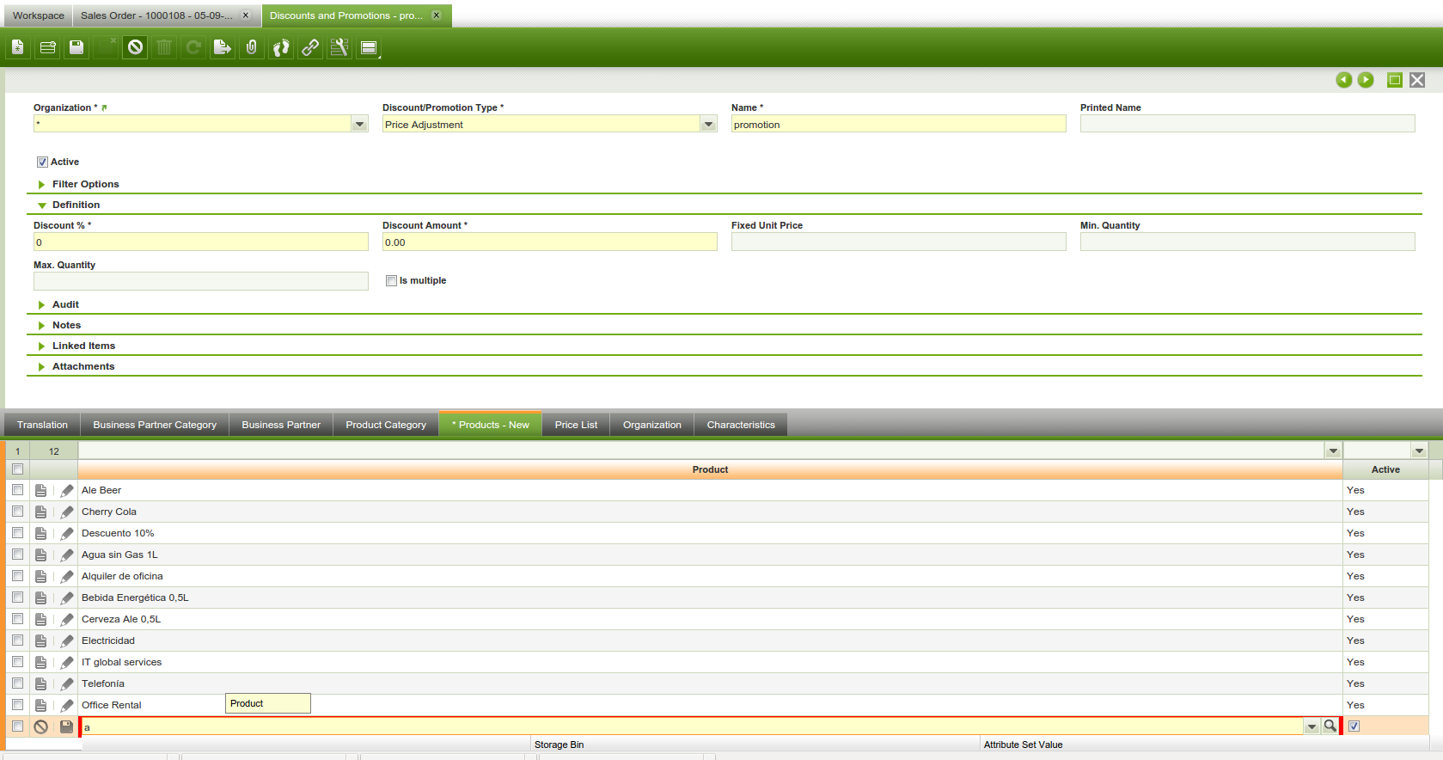Open attachments with the paperclip icon
This screenshot has width=1443, height=760.
point(251,47)
